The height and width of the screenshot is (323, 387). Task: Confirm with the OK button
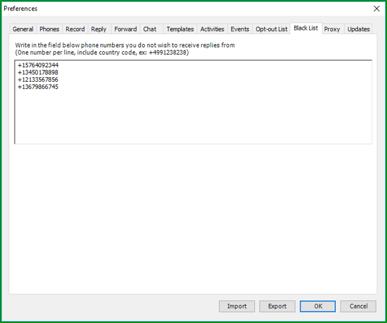coord(318,306)
